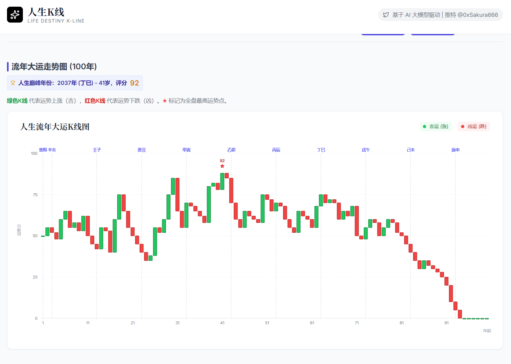Click the 甲寅 period label
Screen dimensions: 511x364
(186, 150)
